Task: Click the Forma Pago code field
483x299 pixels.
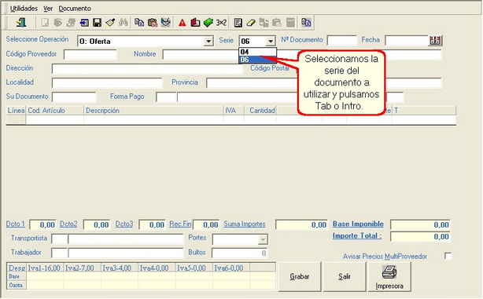Action: click(166, 97)
